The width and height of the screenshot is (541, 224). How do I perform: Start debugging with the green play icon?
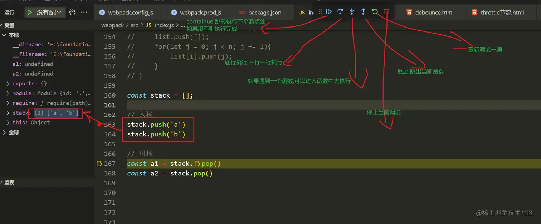(30, 13)
